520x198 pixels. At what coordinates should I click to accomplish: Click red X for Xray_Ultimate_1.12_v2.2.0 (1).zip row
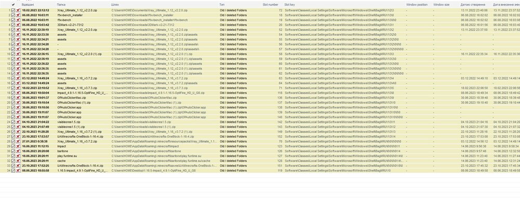19,54
